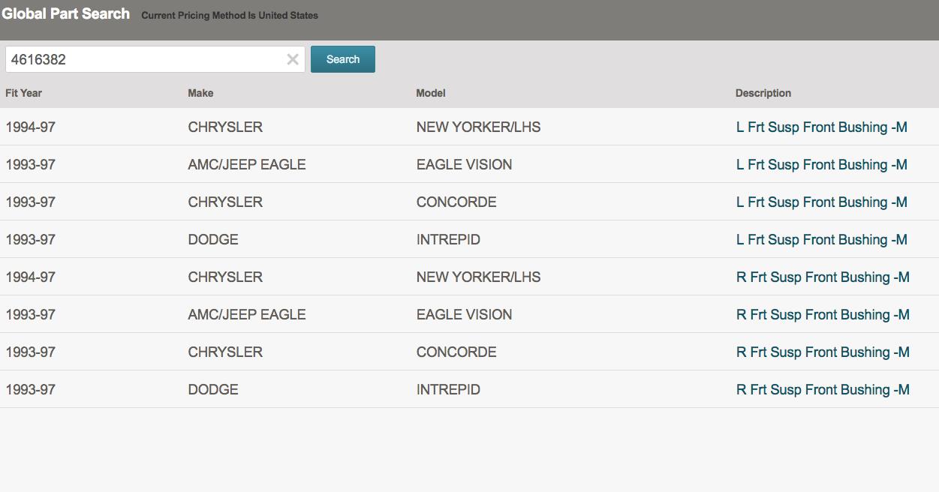Click the Current Pricing Method text

pyautogui.click(x=230, y=15)
